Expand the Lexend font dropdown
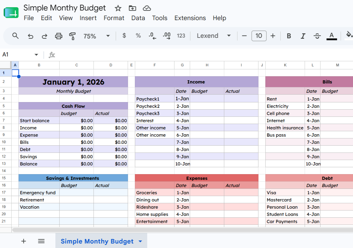This screenshot has height=248, width=353. (214, 36)
